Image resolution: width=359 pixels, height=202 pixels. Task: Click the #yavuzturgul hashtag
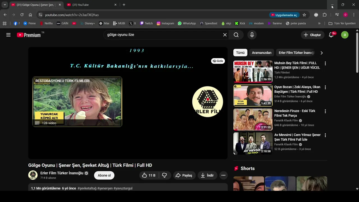(x=123, y=188)
